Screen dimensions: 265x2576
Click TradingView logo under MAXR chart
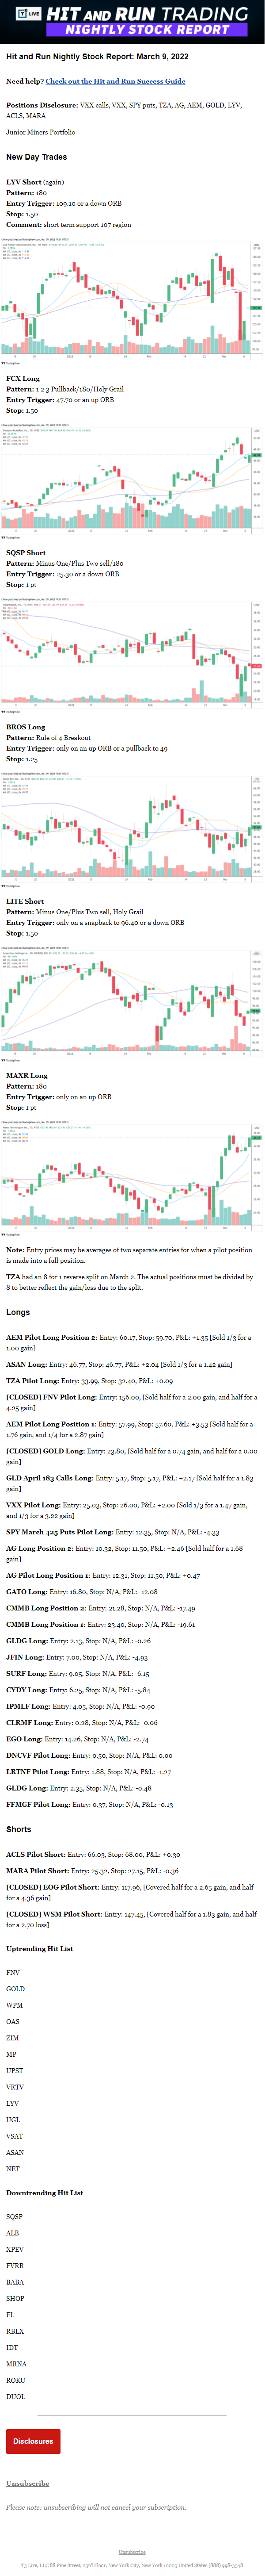pos(10,1235)
